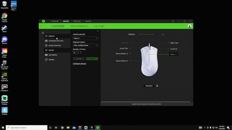Viewport: 232px width, 130px height.
Task: Select the Multimedia function option
Action: [x=57, y=55]
